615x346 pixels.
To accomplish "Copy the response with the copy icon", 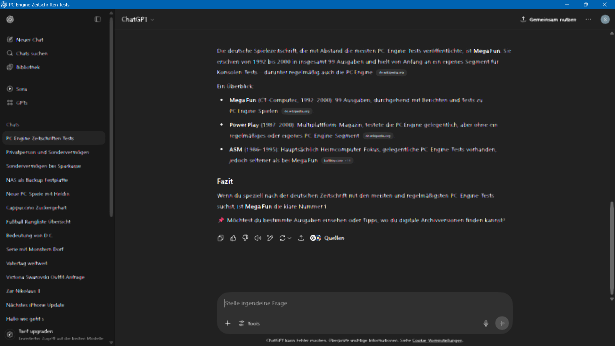I will tap(220, 238).
